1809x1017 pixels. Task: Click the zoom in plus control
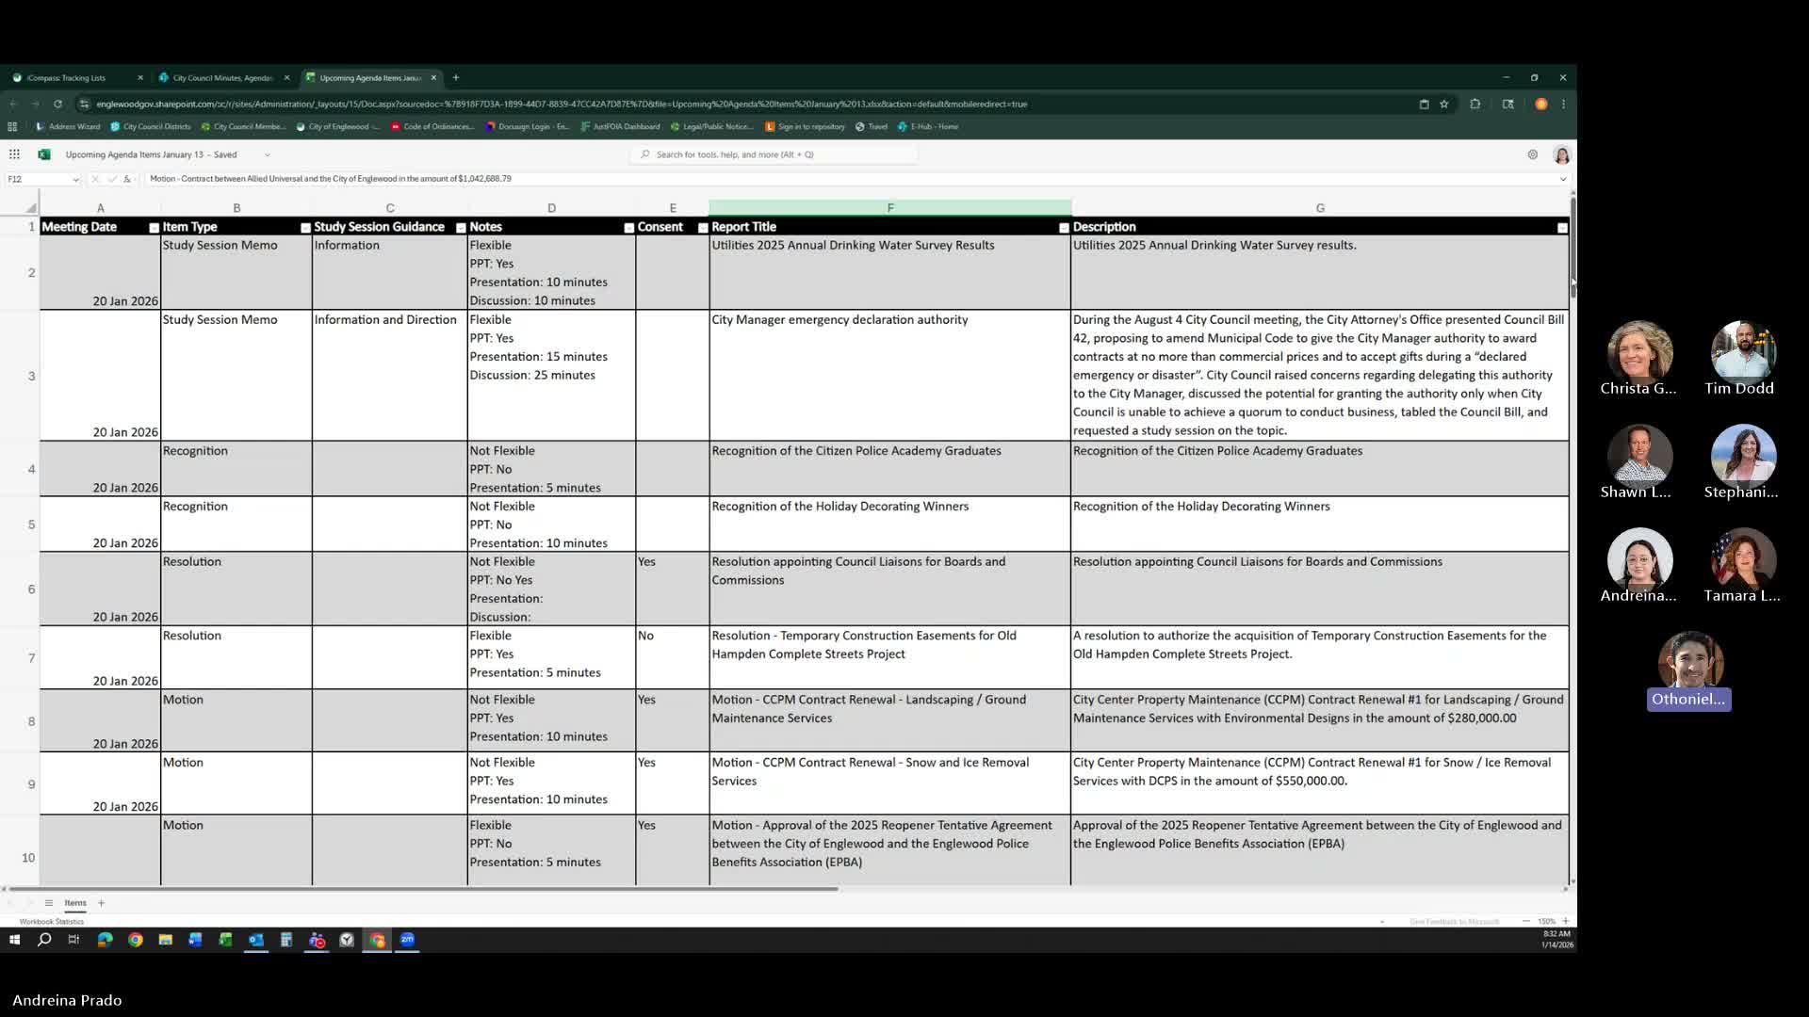(x=1566, y=921)
